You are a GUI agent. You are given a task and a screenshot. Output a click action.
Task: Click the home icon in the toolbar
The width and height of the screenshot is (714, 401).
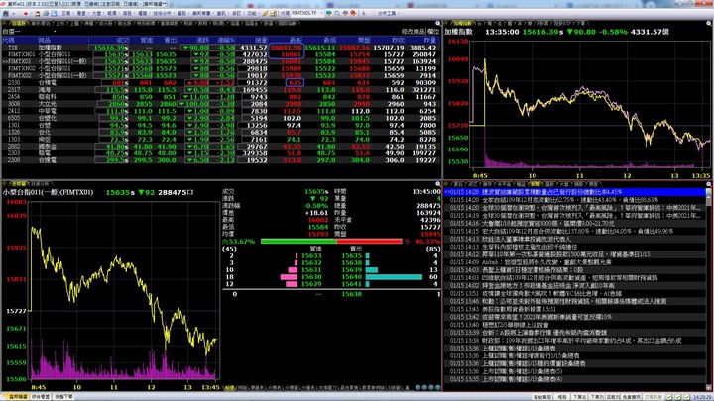pyautogui.click(x=6, y=13)
